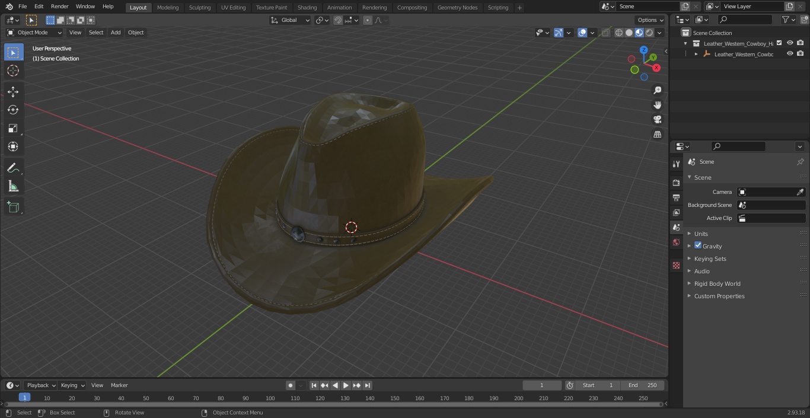This screenshot has height=418, width=810.
Task: Choose the Move tool
Action: click(13, 91)
